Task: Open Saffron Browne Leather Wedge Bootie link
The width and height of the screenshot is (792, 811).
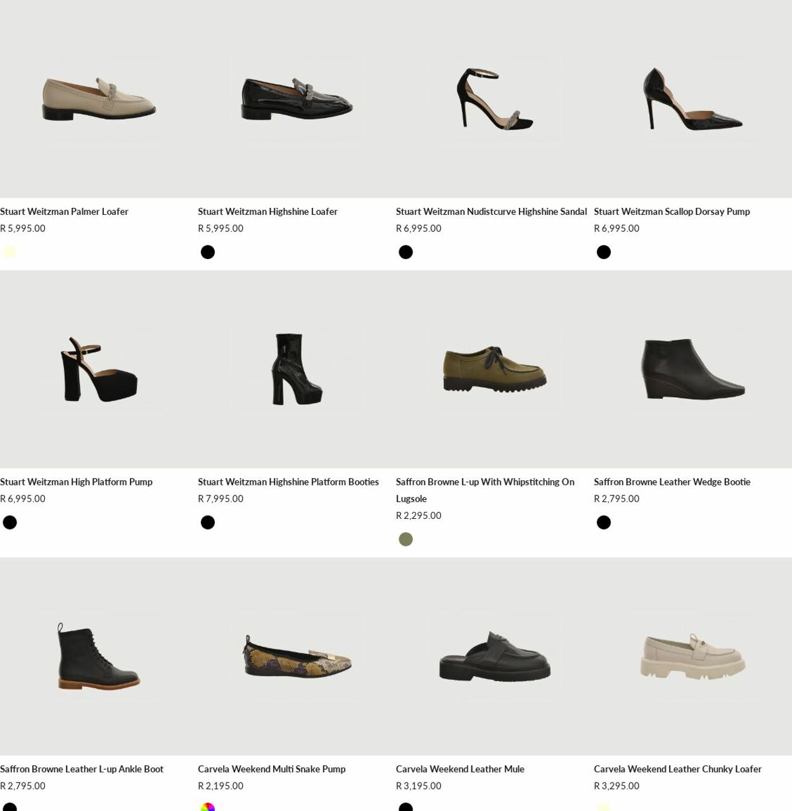Action: [672, 482]
